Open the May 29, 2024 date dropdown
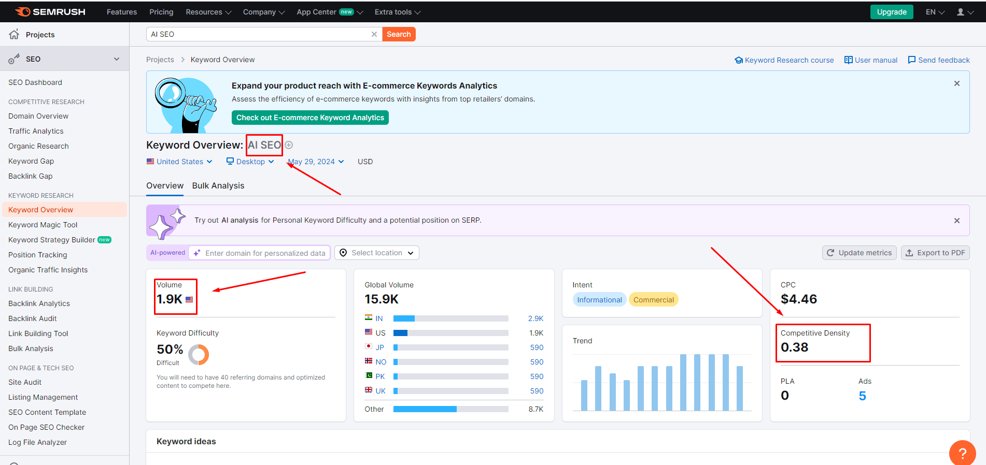 316,162
